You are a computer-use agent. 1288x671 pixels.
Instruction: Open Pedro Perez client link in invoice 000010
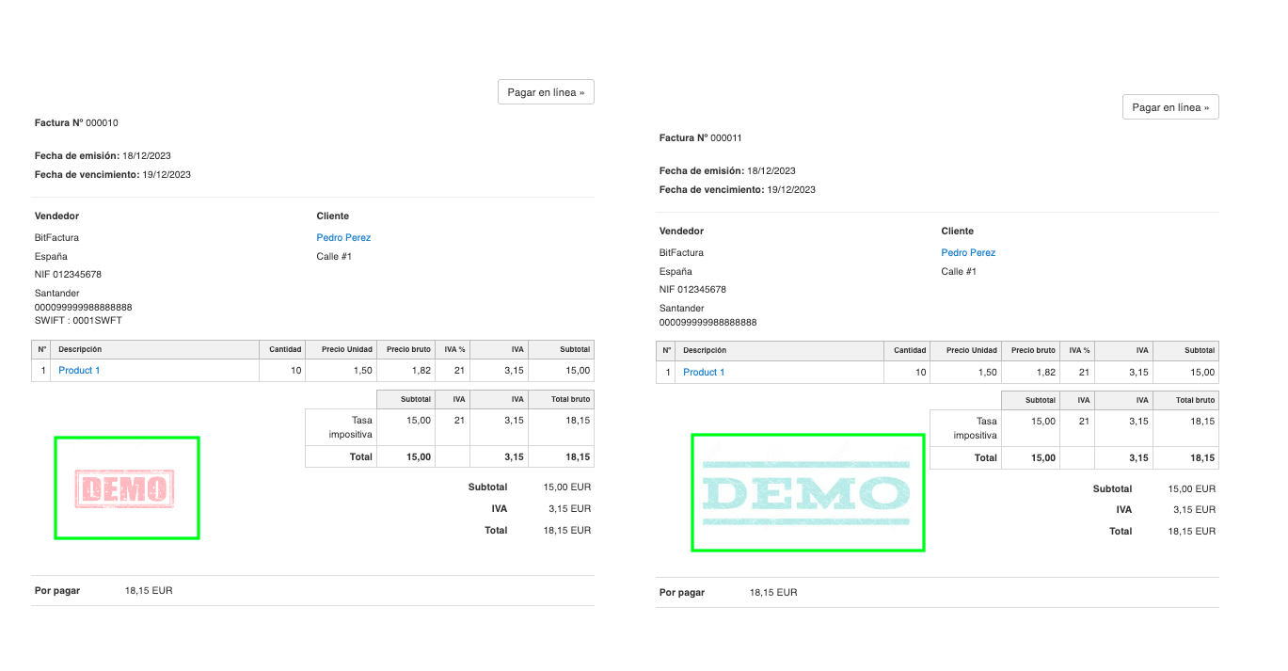343,238
